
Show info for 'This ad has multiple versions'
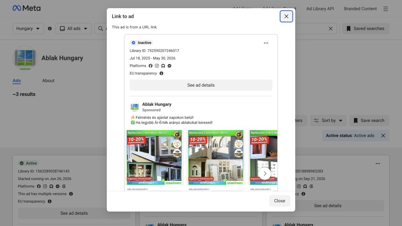[x=71, y=194]
